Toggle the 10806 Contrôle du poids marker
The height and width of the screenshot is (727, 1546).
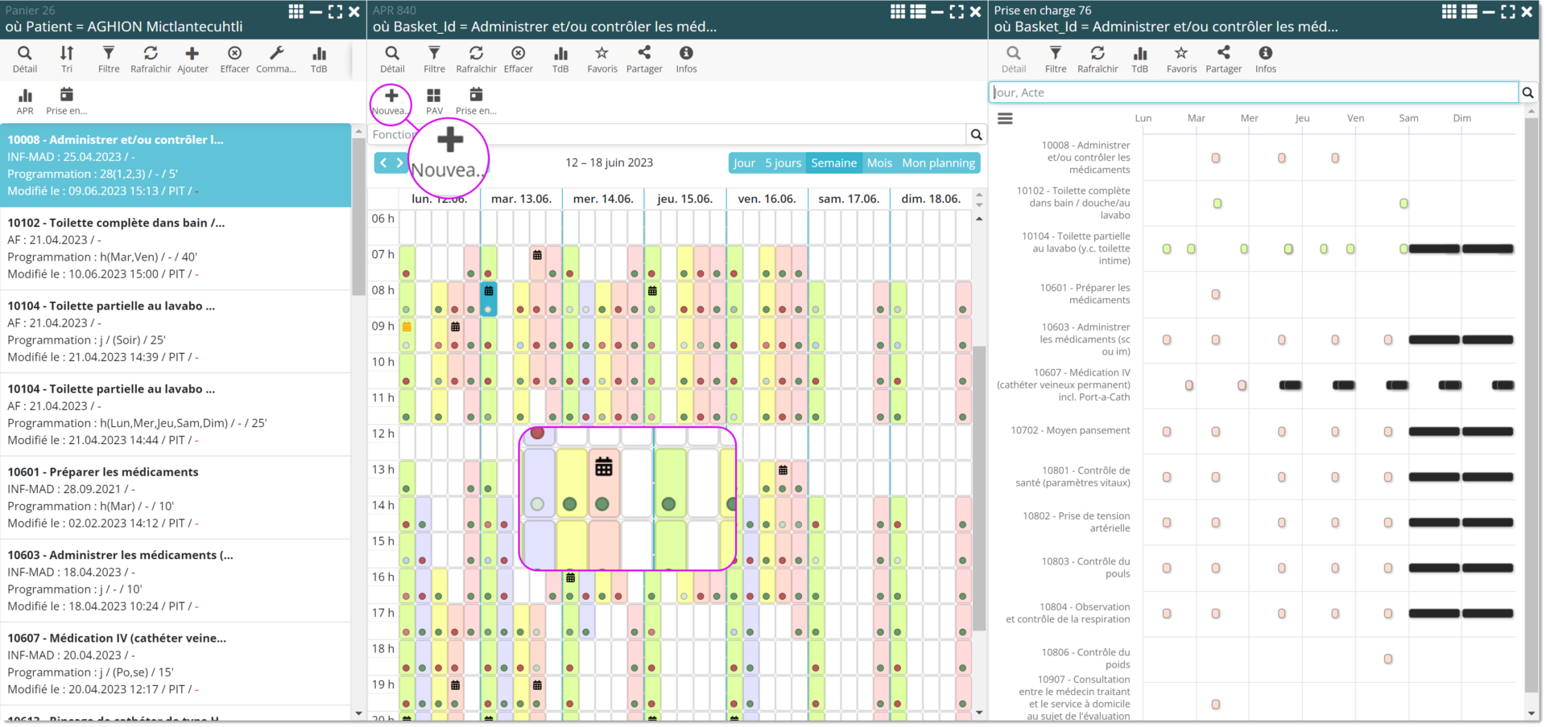[1388, 659]
